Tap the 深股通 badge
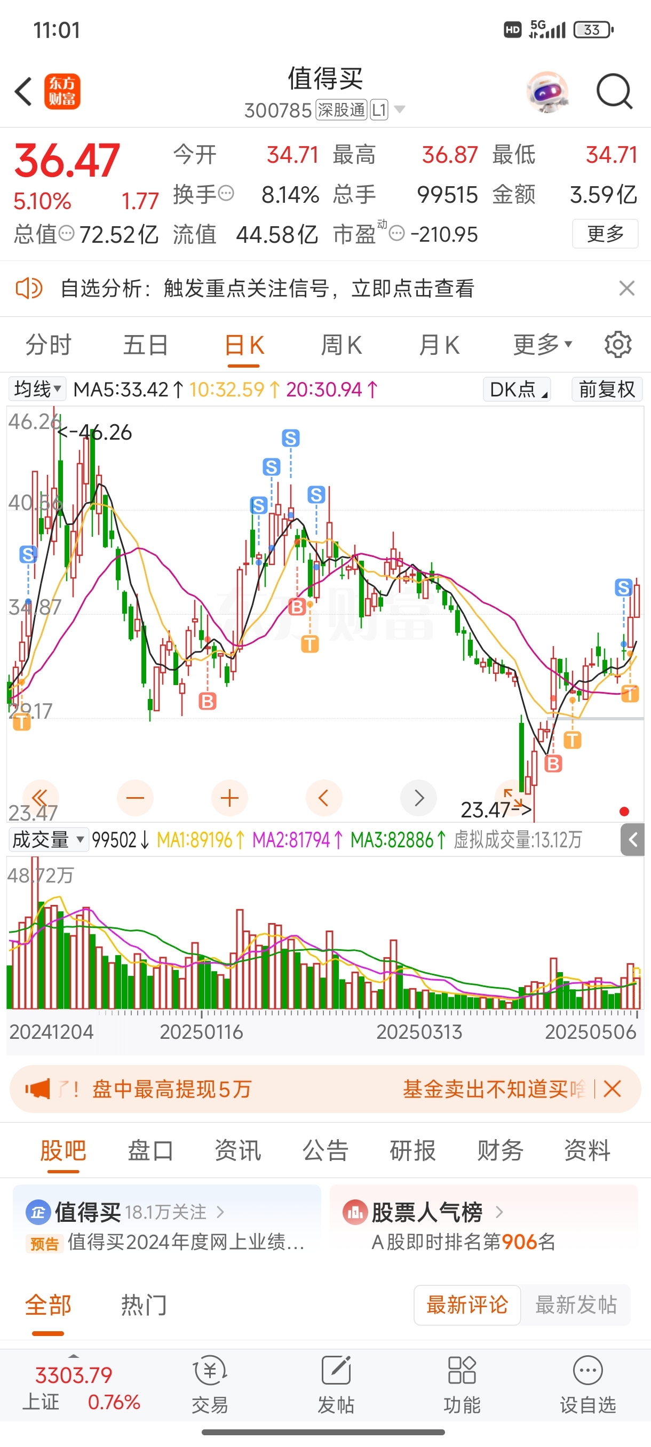The image size is (651, 1447). tap(342, 109)
